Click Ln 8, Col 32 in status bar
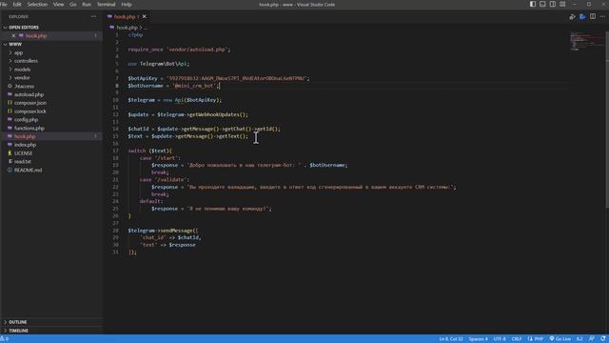This screenshot has width=609, height=343. (451, 339)
